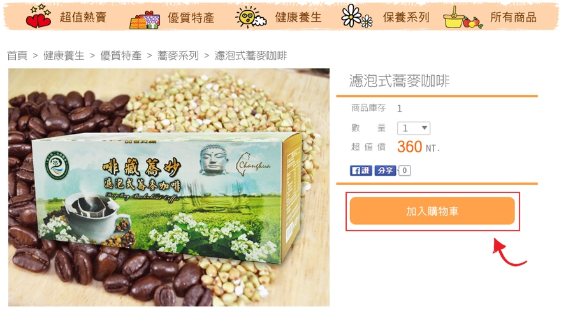
Task: Open the 優質特產 breadcrumb link
Action: [x=121, y=55]
